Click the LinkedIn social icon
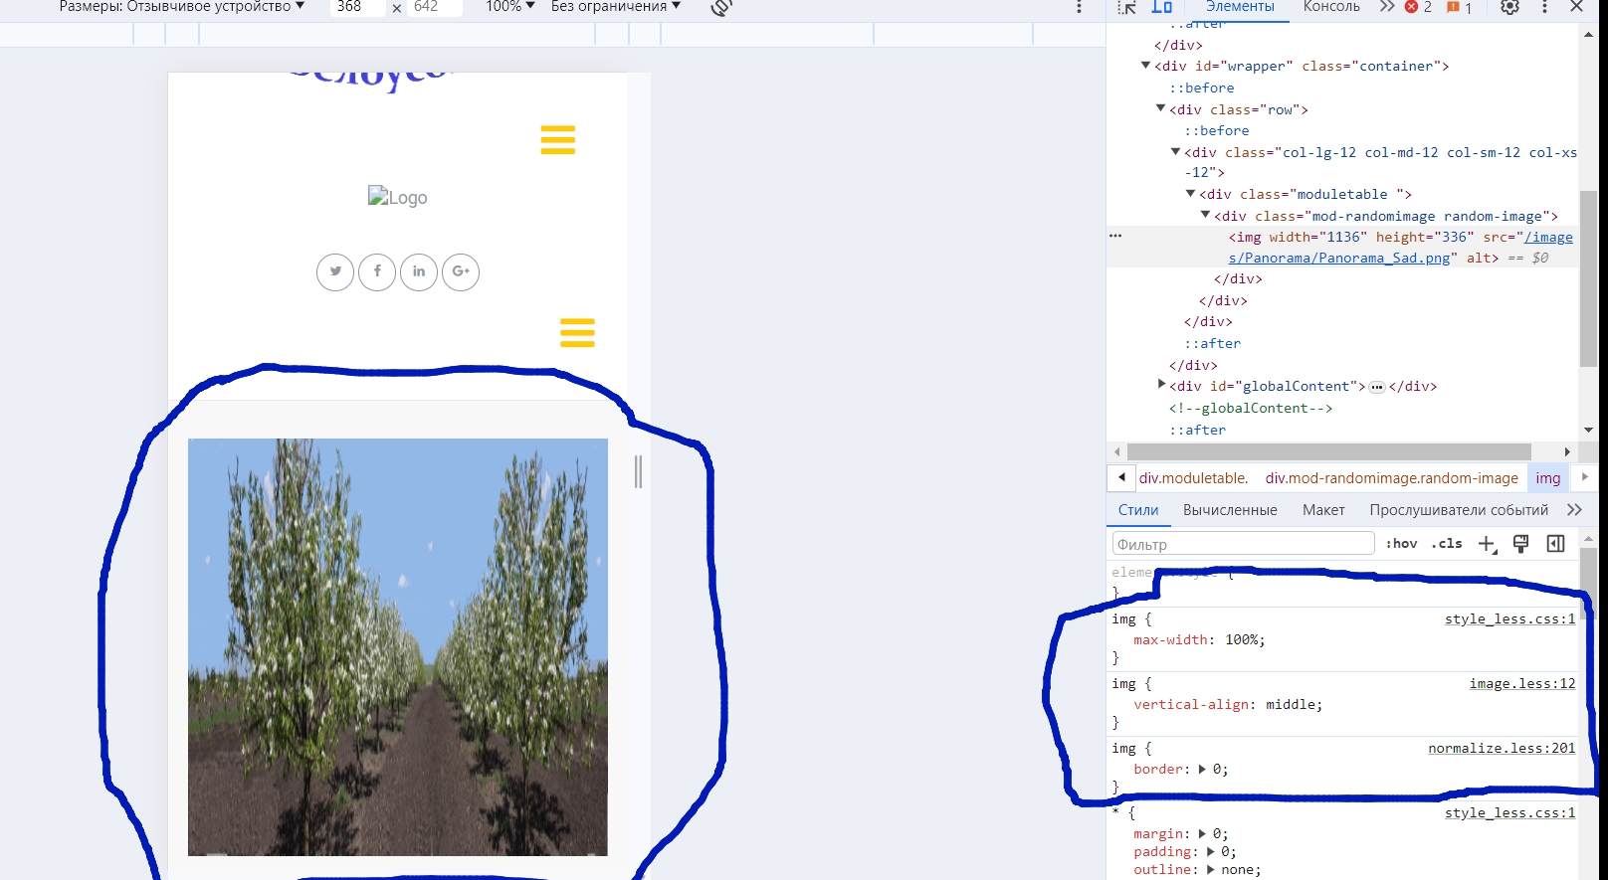This screenshot has width=1608, height=880. pos(419,271)
